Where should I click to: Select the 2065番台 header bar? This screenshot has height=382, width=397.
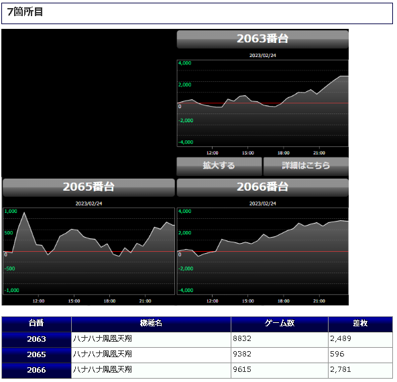point(89,187)
